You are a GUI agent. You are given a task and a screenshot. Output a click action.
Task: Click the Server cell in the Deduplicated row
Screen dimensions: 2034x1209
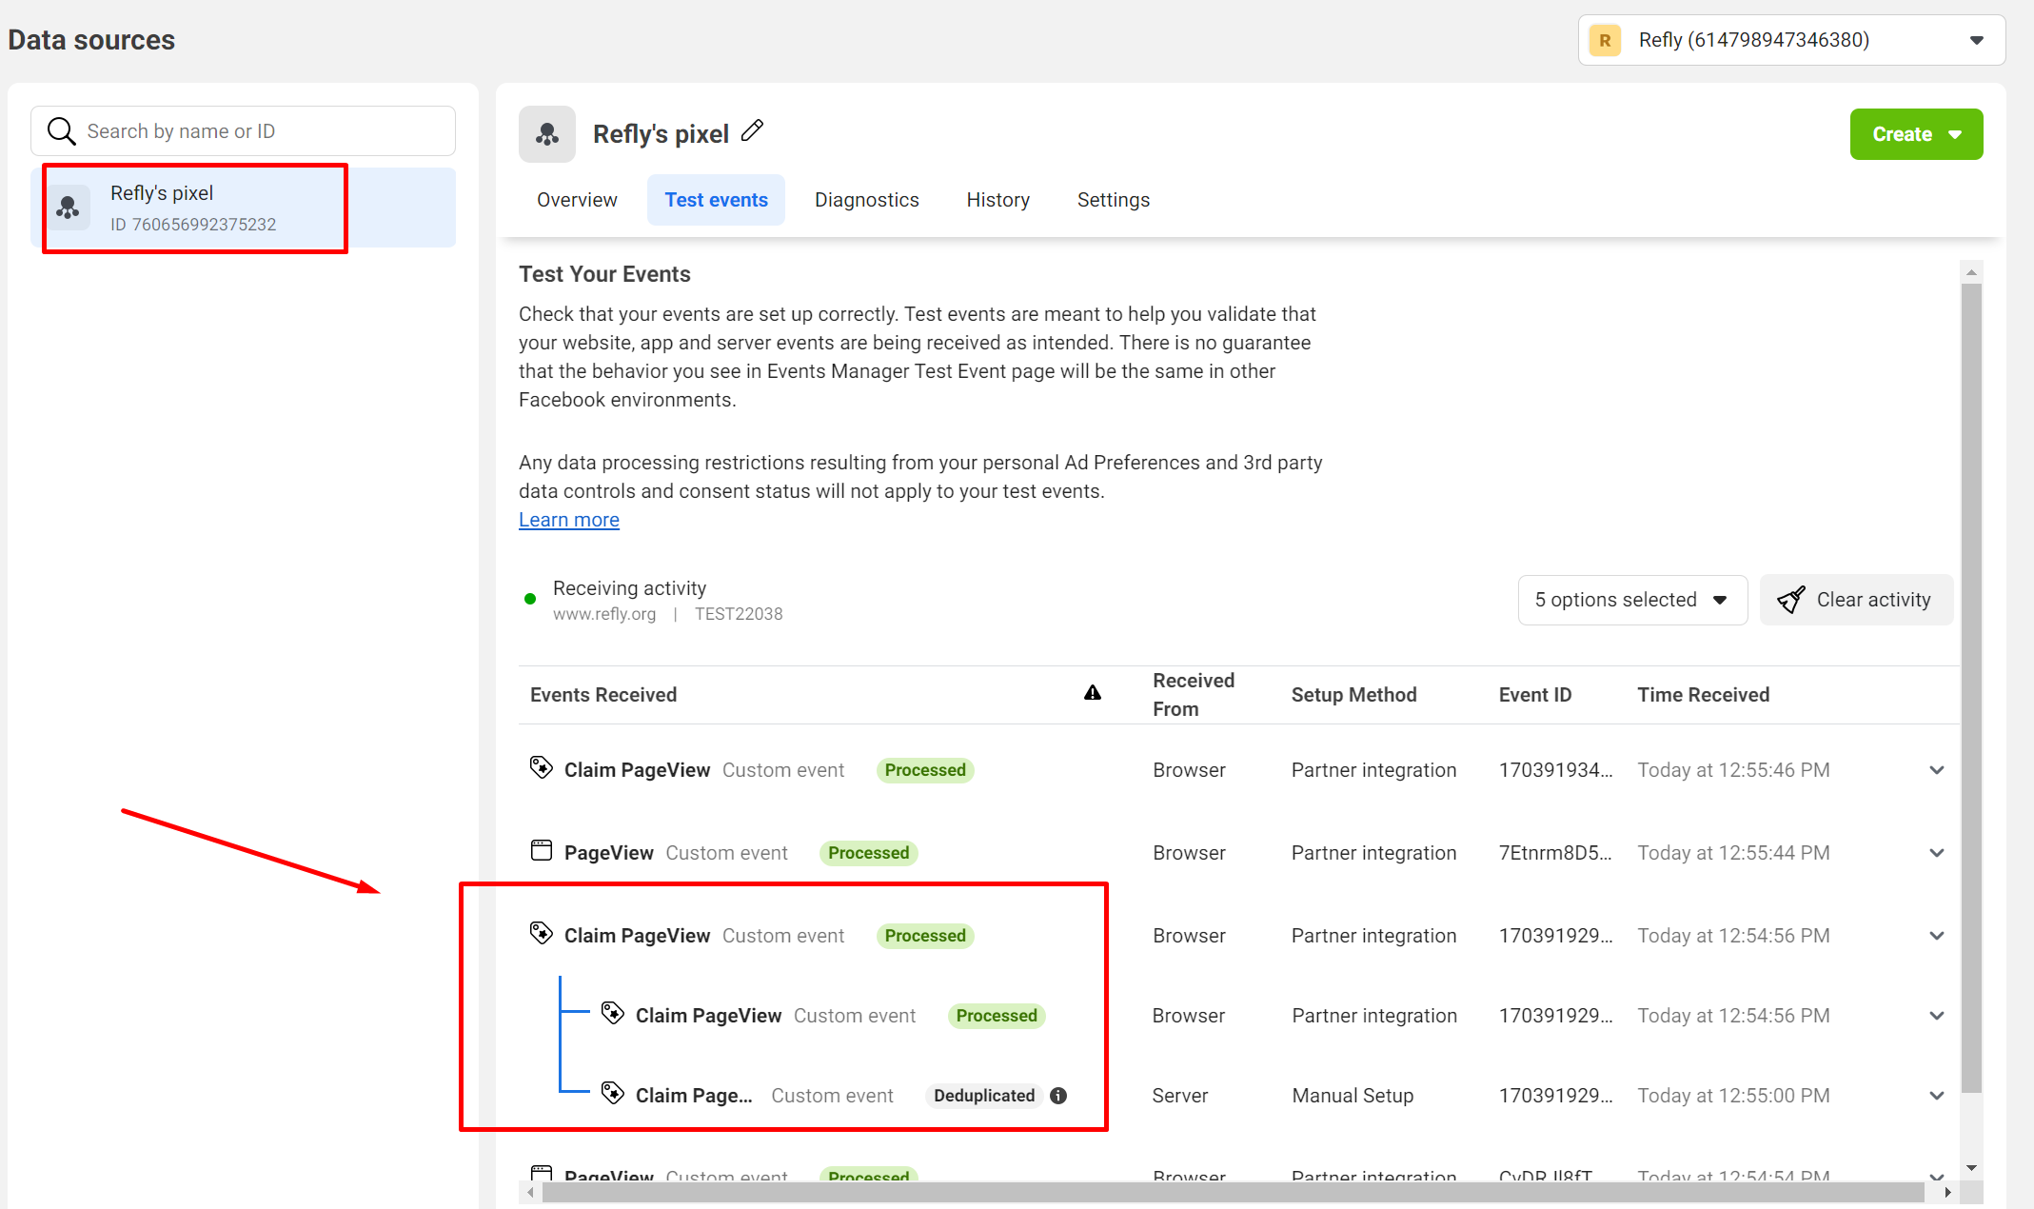tap(1179, 1096)
